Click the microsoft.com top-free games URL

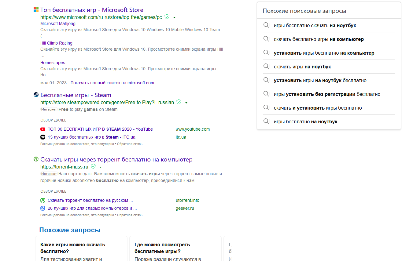pos(101,17)
